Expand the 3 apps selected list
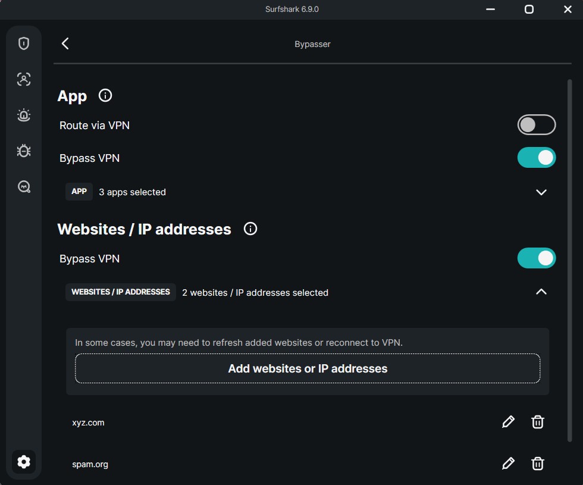The image size is (583, 485). pyautogui.click(x=541, y=192)
